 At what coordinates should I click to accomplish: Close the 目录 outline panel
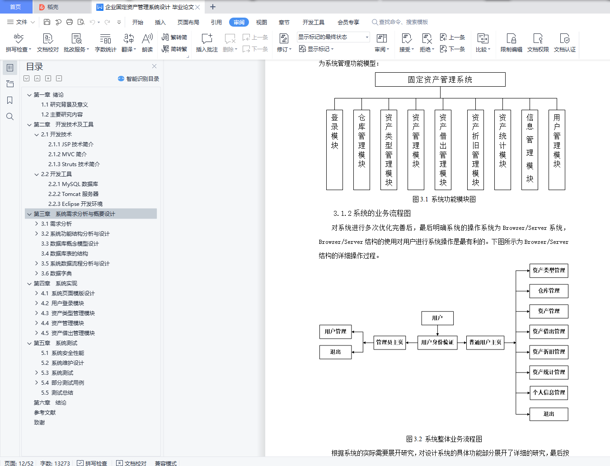[x=154, y=66]
